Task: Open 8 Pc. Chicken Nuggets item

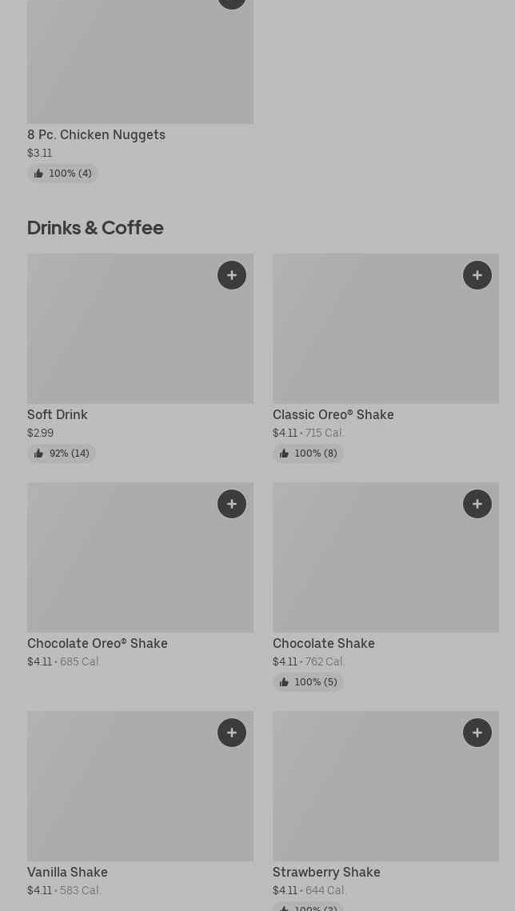Action: coord(96,134)
